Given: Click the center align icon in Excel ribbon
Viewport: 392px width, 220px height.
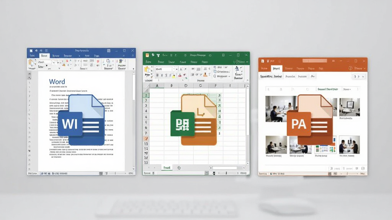Looking at the screenshot, I should (x=205, y=69).
